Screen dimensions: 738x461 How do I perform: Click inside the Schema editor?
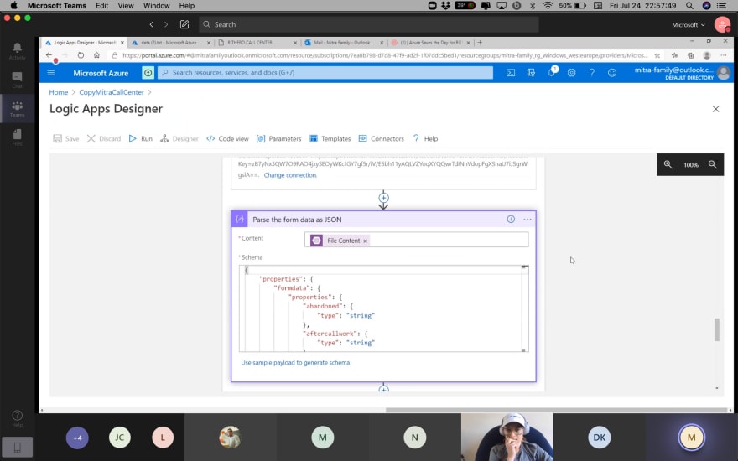tap(383, 308)
